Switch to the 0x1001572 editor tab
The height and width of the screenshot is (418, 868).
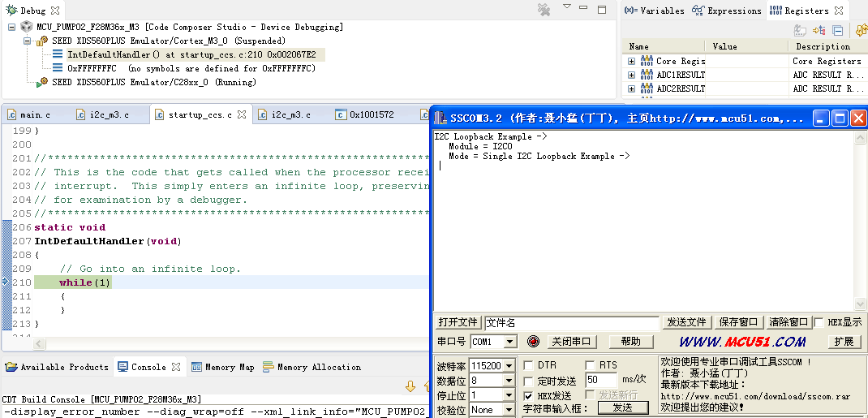click(365, 114)
